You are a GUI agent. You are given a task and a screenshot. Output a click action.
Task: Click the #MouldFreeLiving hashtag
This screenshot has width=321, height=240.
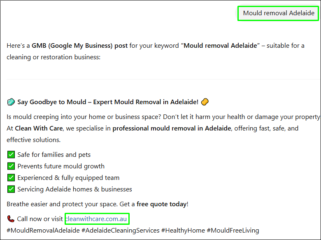point(233,230)
